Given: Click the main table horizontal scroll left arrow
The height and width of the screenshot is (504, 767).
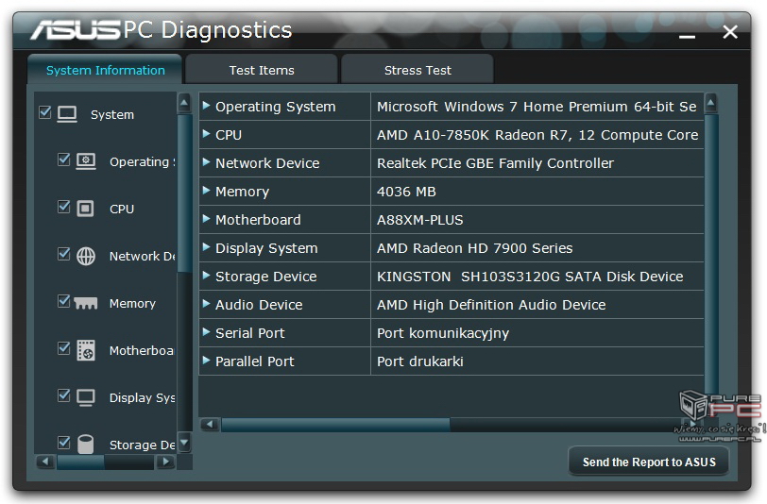Looking at the screenshot, I should tap(211, 424).
